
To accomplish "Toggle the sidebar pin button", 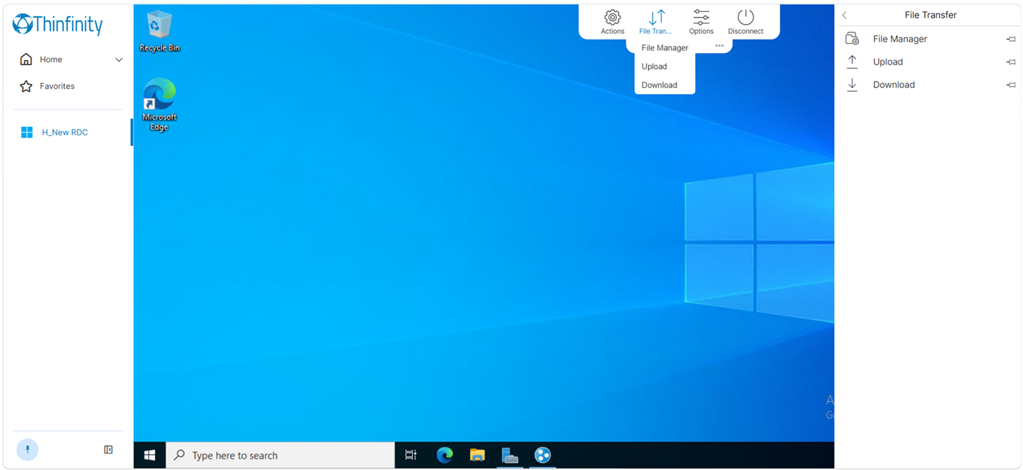I will click(27, 450).
